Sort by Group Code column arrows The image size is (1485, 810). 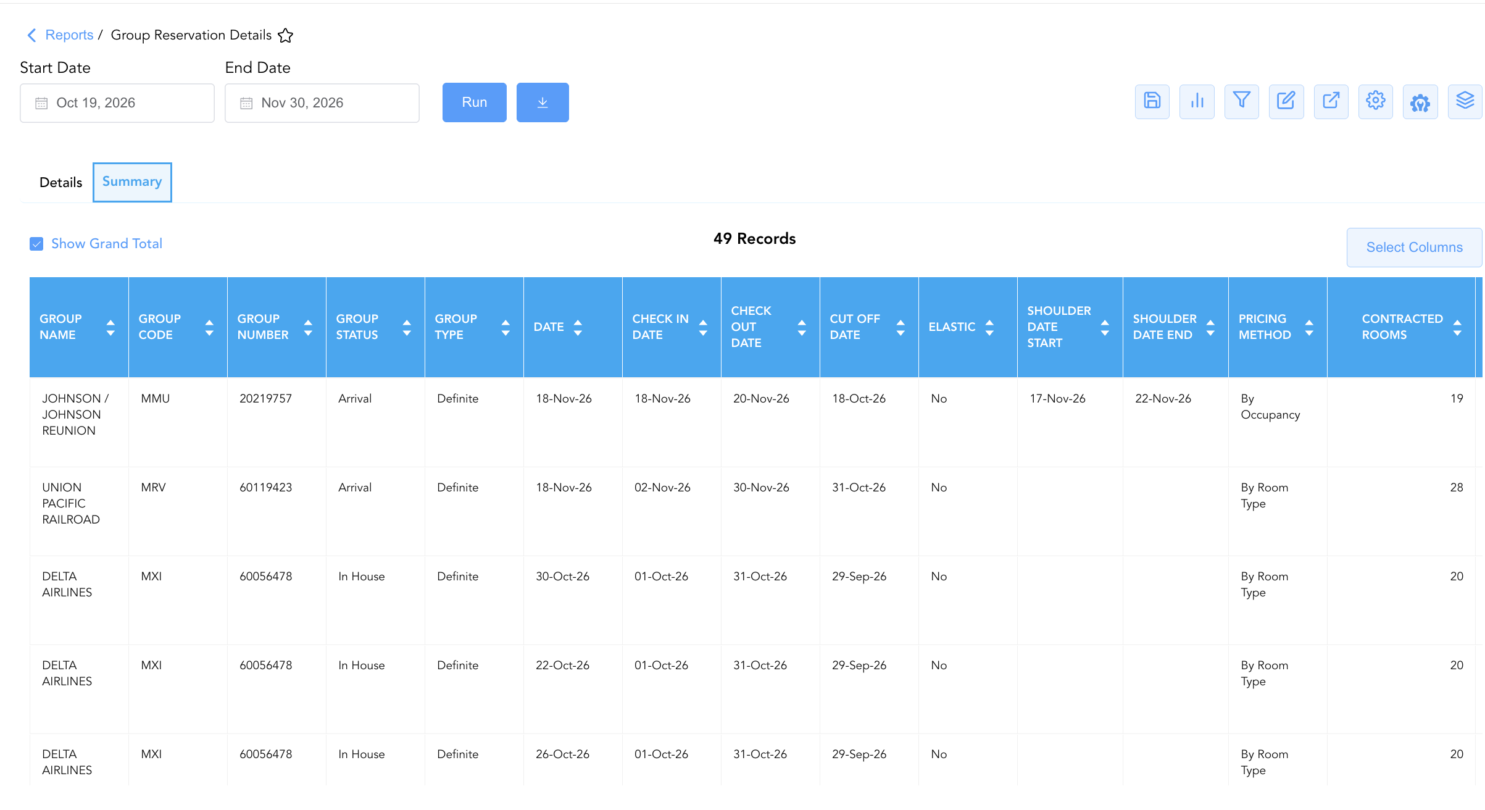click(x=209, y=327)
